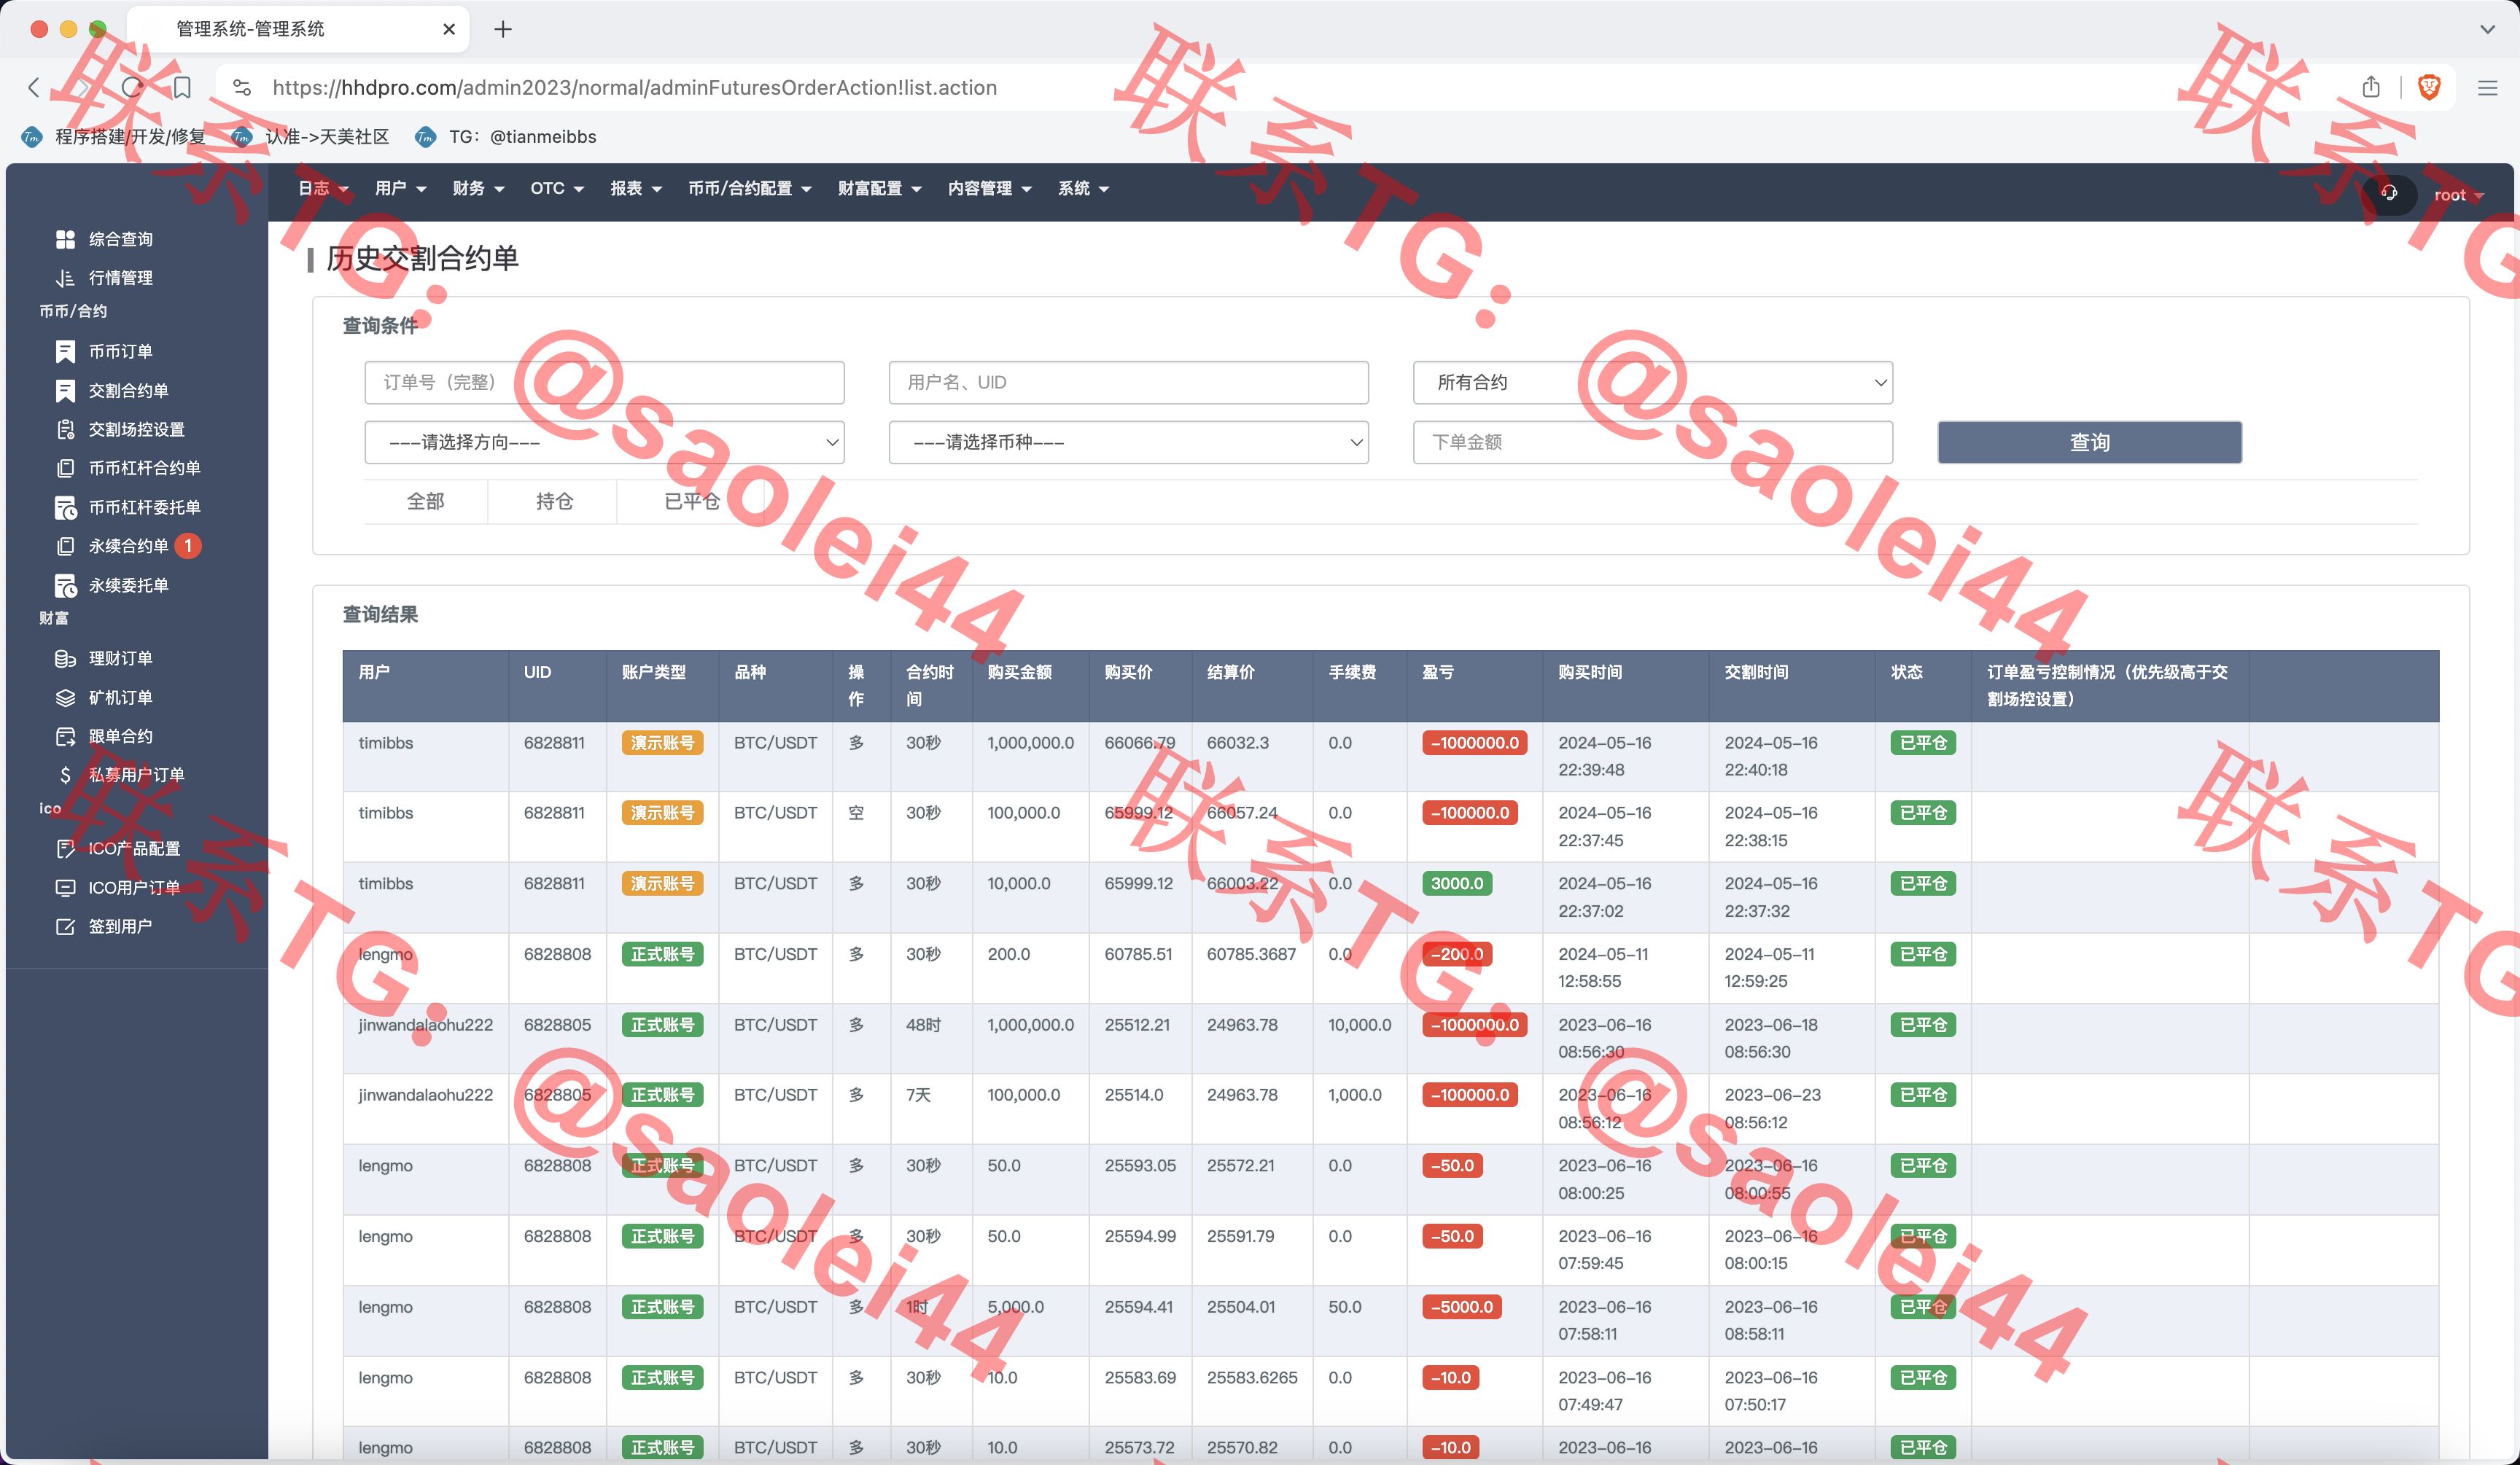The width and height of the screenshot is (2520, 1465).
Task: Switch to the 管理系统 browser tab
Action: point(297,29)
